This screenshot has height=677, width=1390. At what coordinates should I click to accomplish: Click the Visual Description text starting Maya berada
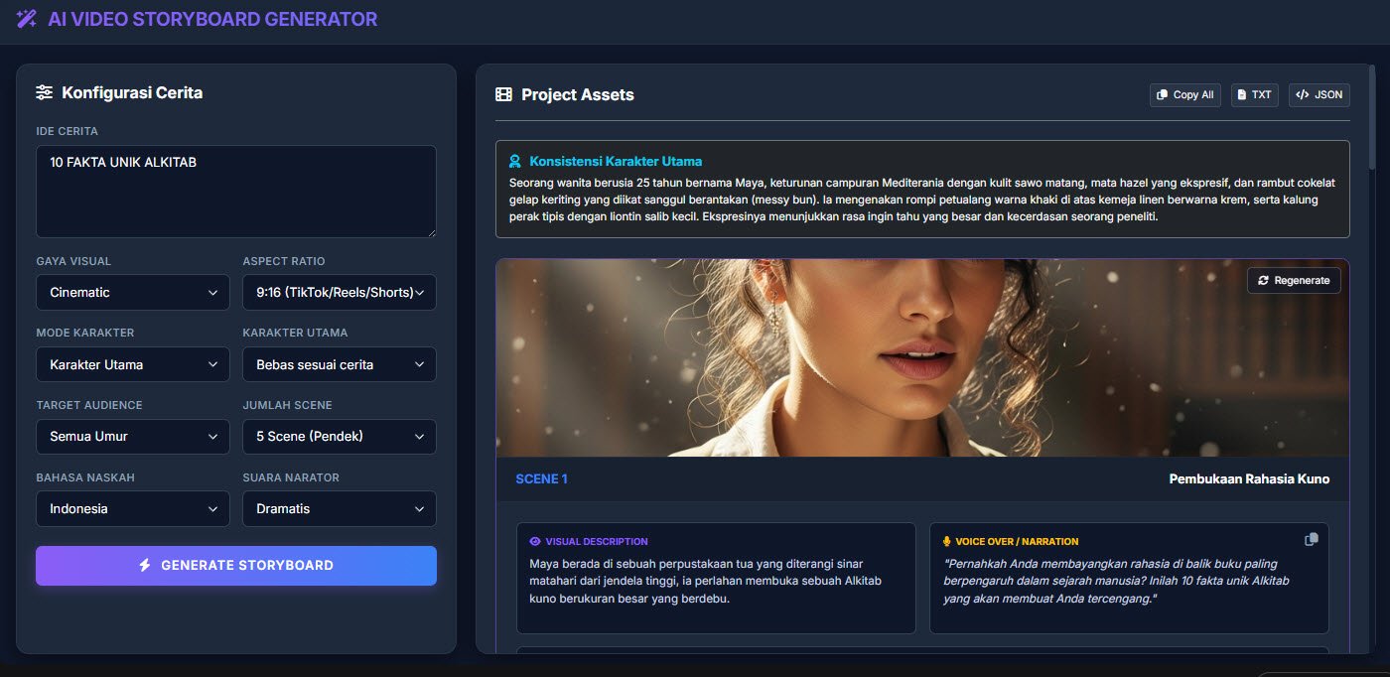[x=706, y=580]
